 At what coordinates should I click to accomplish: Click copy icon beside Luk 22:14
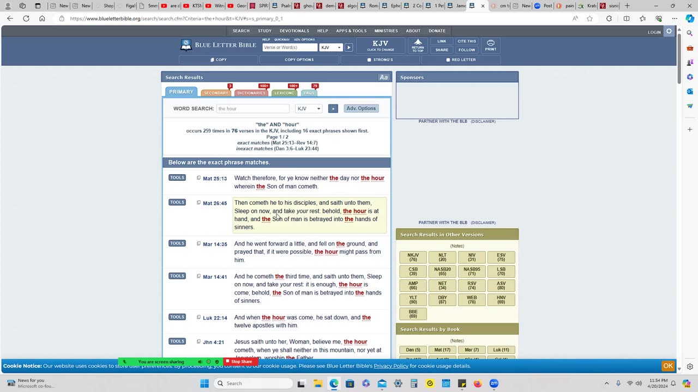tap(198, 317)
